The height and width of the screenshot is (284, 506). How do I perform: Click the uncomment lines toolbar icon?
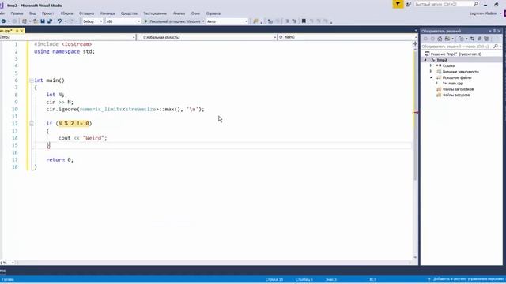point(294,21)
